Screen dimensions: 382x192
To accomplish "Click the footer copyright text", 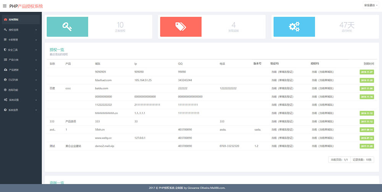I will click(187, 188).
